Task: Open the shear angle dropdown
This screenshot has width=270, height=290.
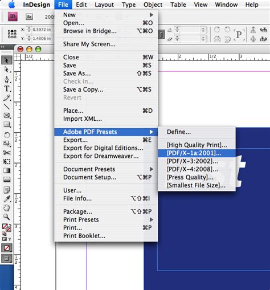Action: pos(203,39)
